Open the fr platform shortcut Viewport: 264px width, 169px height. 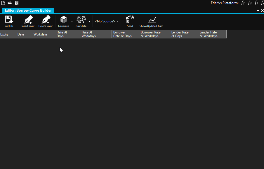243,3
